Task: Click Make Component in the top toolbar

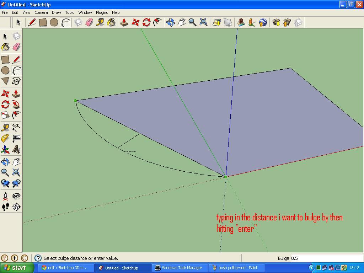Action: pyautogui.click(x=78, y=22)
